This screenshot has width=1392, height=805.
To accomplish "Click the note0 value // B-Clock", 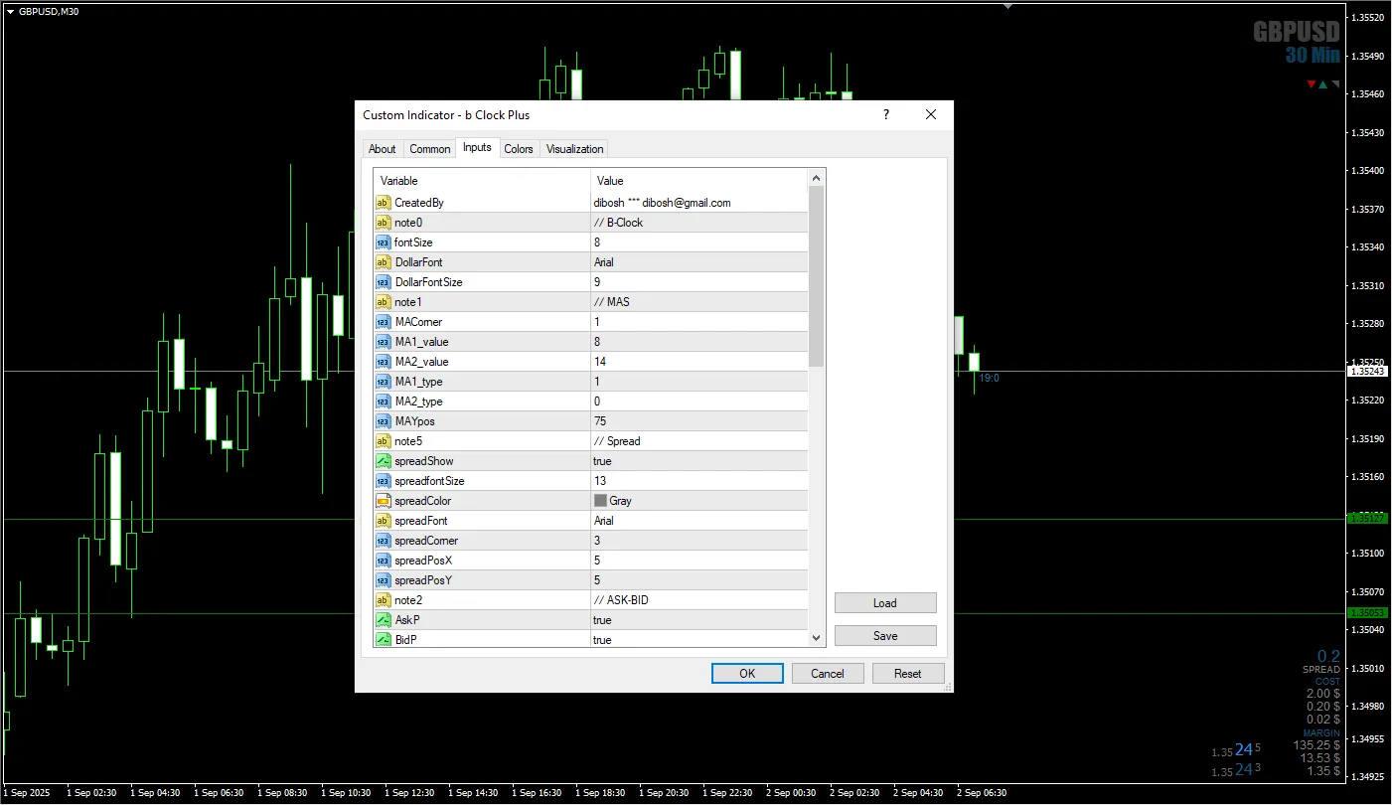I will (618, 223).
